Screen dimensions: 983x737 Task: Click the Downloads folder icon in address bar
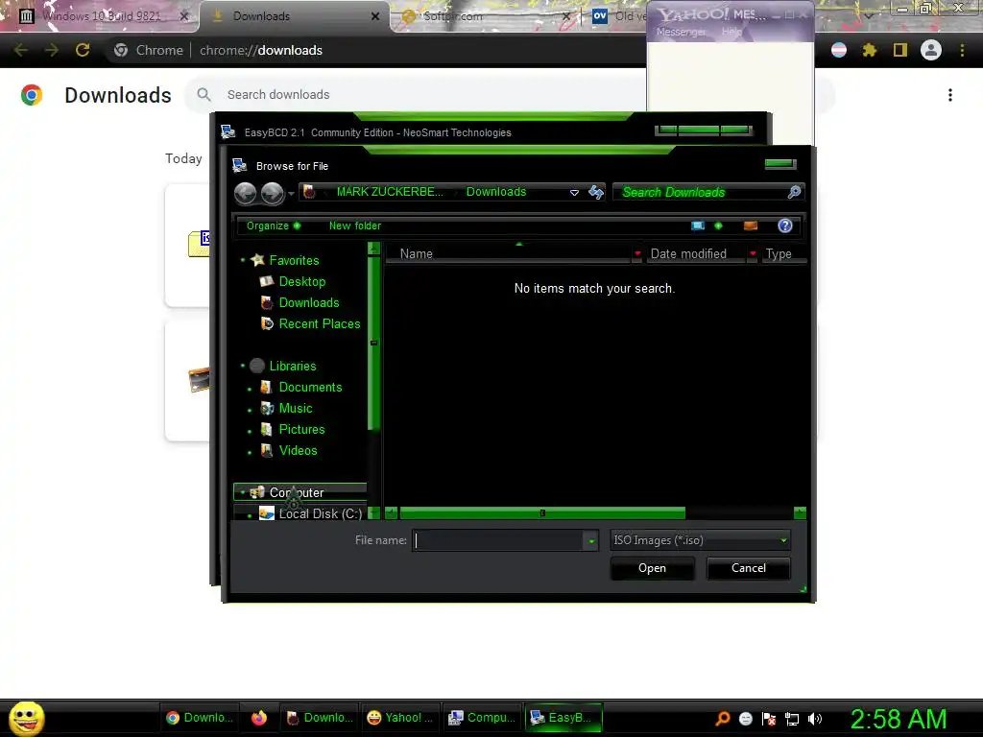point(309,192)
